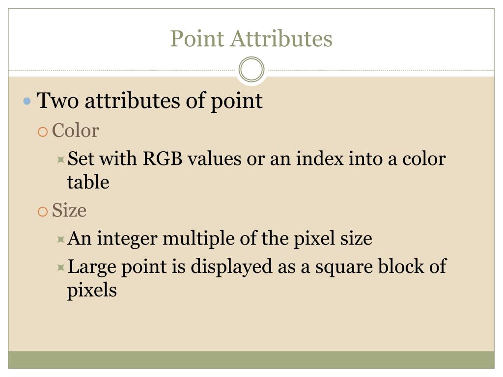This screenshot has width=503, height=377.
Task: Click the Size subheading
Action: [x=69, y=210]
